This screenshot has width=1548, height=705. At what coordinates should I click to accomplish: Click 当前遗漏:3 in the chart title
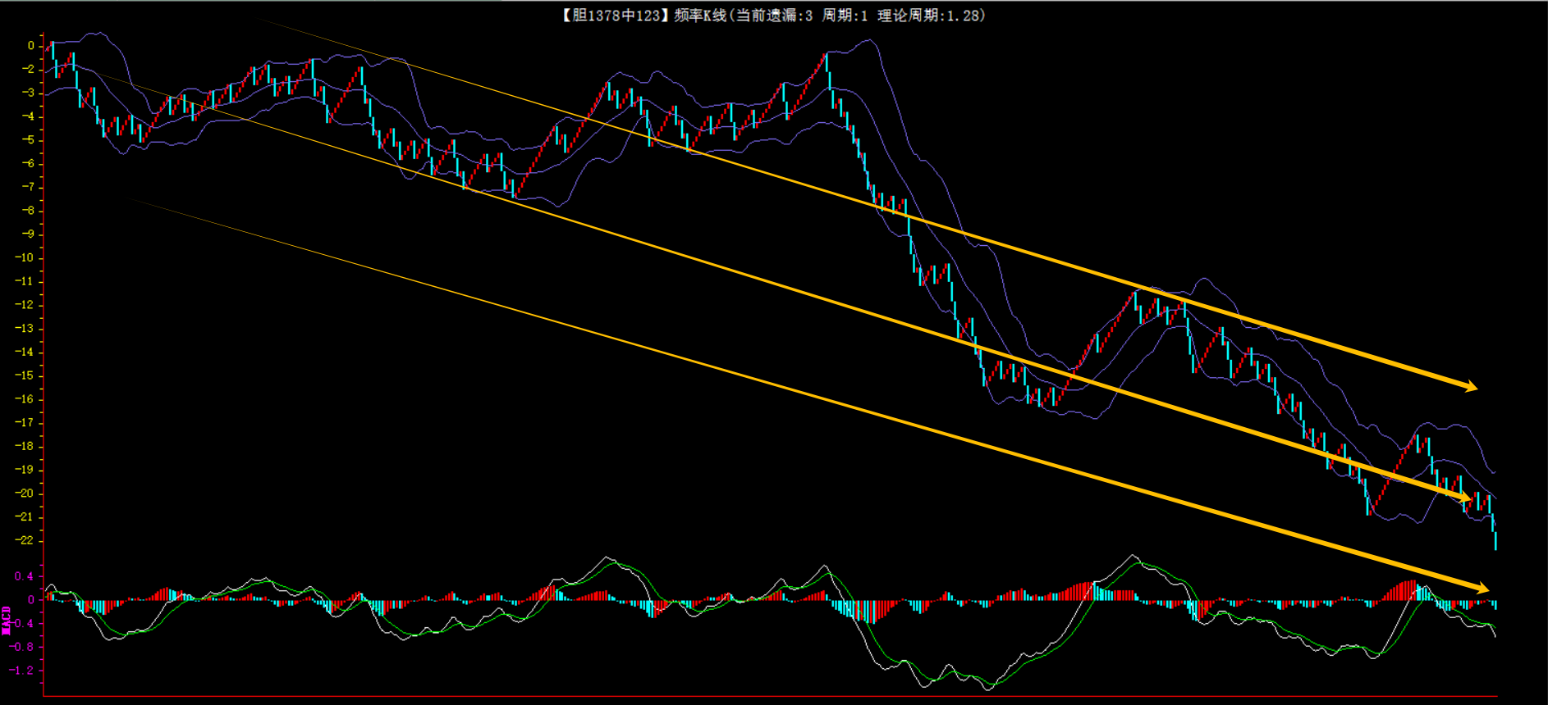pyautogui.click(x=774, y=16)
